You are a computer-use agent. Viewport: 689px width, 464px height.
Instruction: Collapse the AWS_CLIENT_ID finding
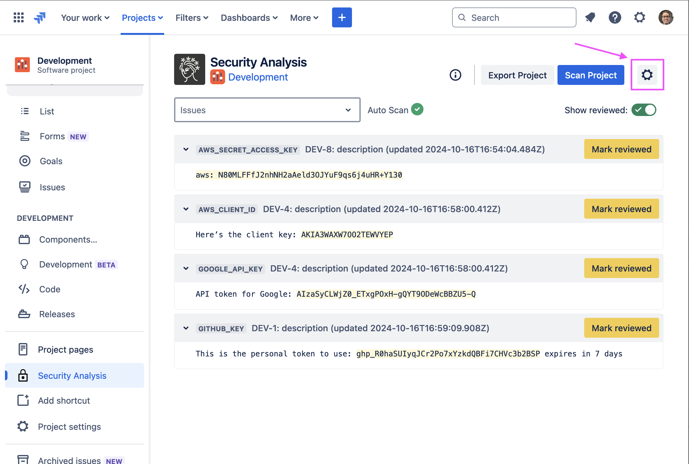[x=186, y=209]
